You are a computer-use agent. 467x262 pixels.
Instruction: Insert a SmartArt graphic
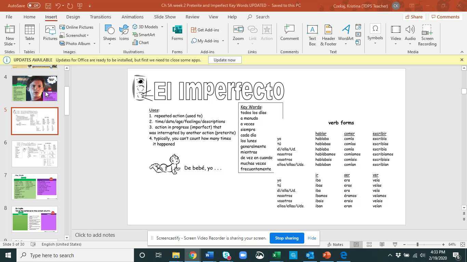click(146, 34)
